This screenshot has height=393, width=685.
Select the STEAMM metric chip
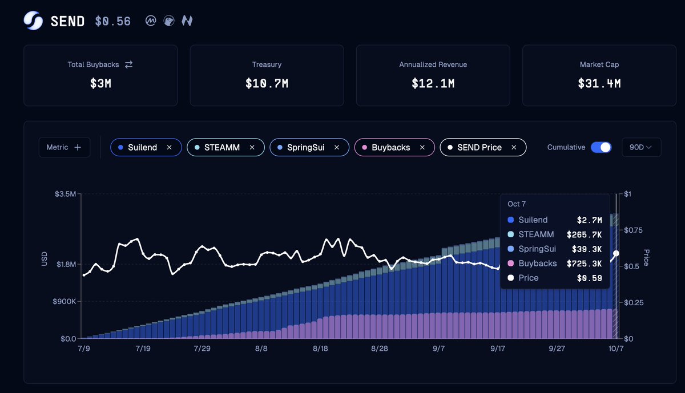225,147
